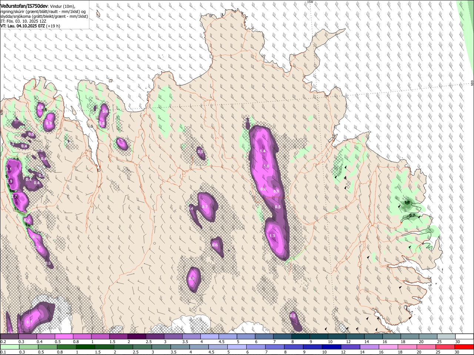Pick the pale grey 25 swatch in the upper legend row
The height and width of the screenshot is (355, 474).
(447, 336)
